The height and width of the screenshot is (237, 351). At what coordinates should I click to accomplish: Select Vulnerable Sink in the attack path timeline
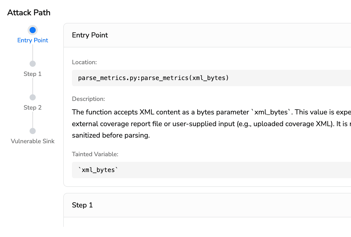[32, 141]
